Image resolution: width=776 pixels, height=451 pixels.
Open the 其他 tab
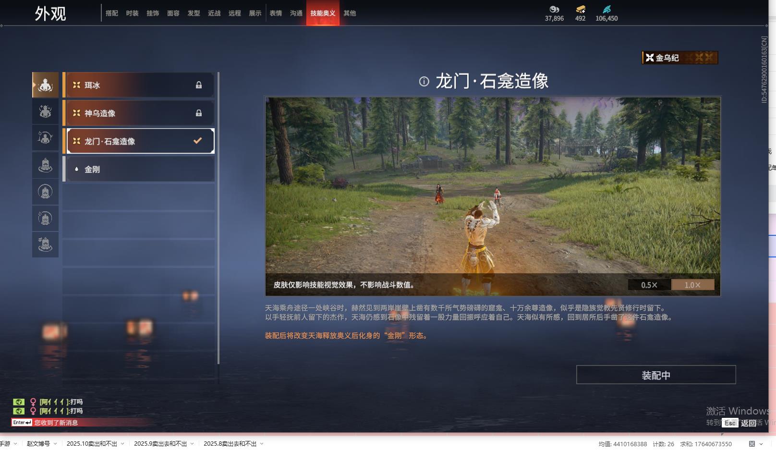pos(350,13)
